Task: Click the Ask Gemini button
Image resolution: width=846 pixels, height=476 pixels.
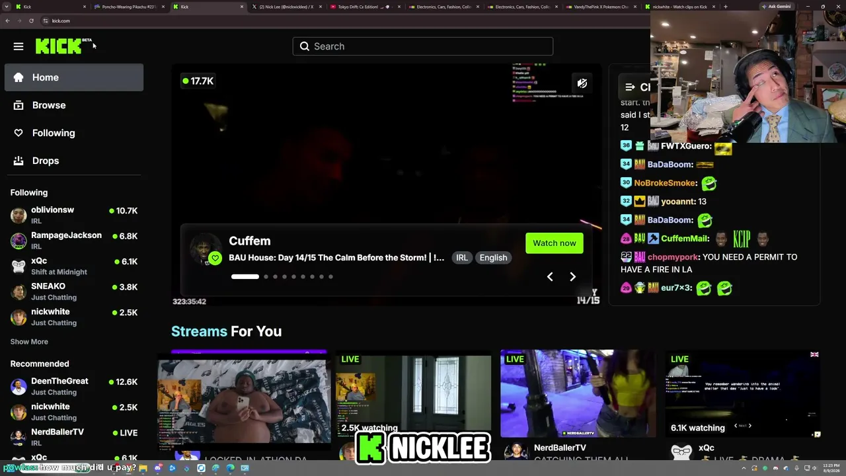Action: (776, 7)
